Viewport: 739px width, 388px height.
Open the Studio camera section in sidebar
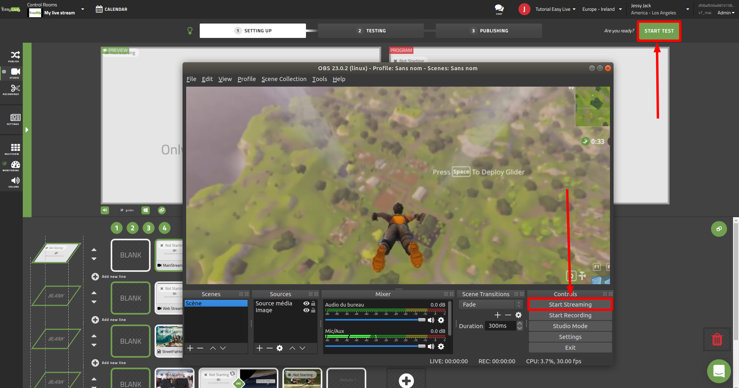click(x=15, y=73)
